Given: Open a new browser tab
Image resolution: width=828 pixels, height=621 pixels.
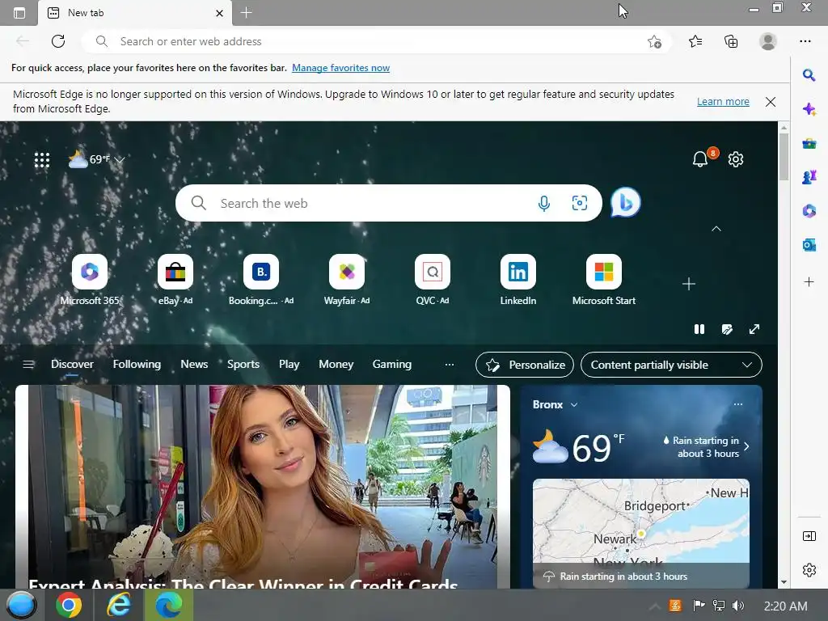Looking at the screenshot, I should pyautogui.click(x=246, y=13).
